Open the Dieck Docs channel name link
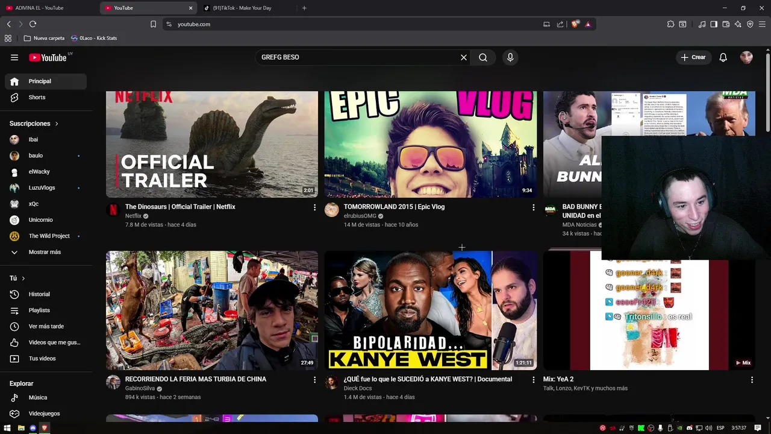 point(358,388)
